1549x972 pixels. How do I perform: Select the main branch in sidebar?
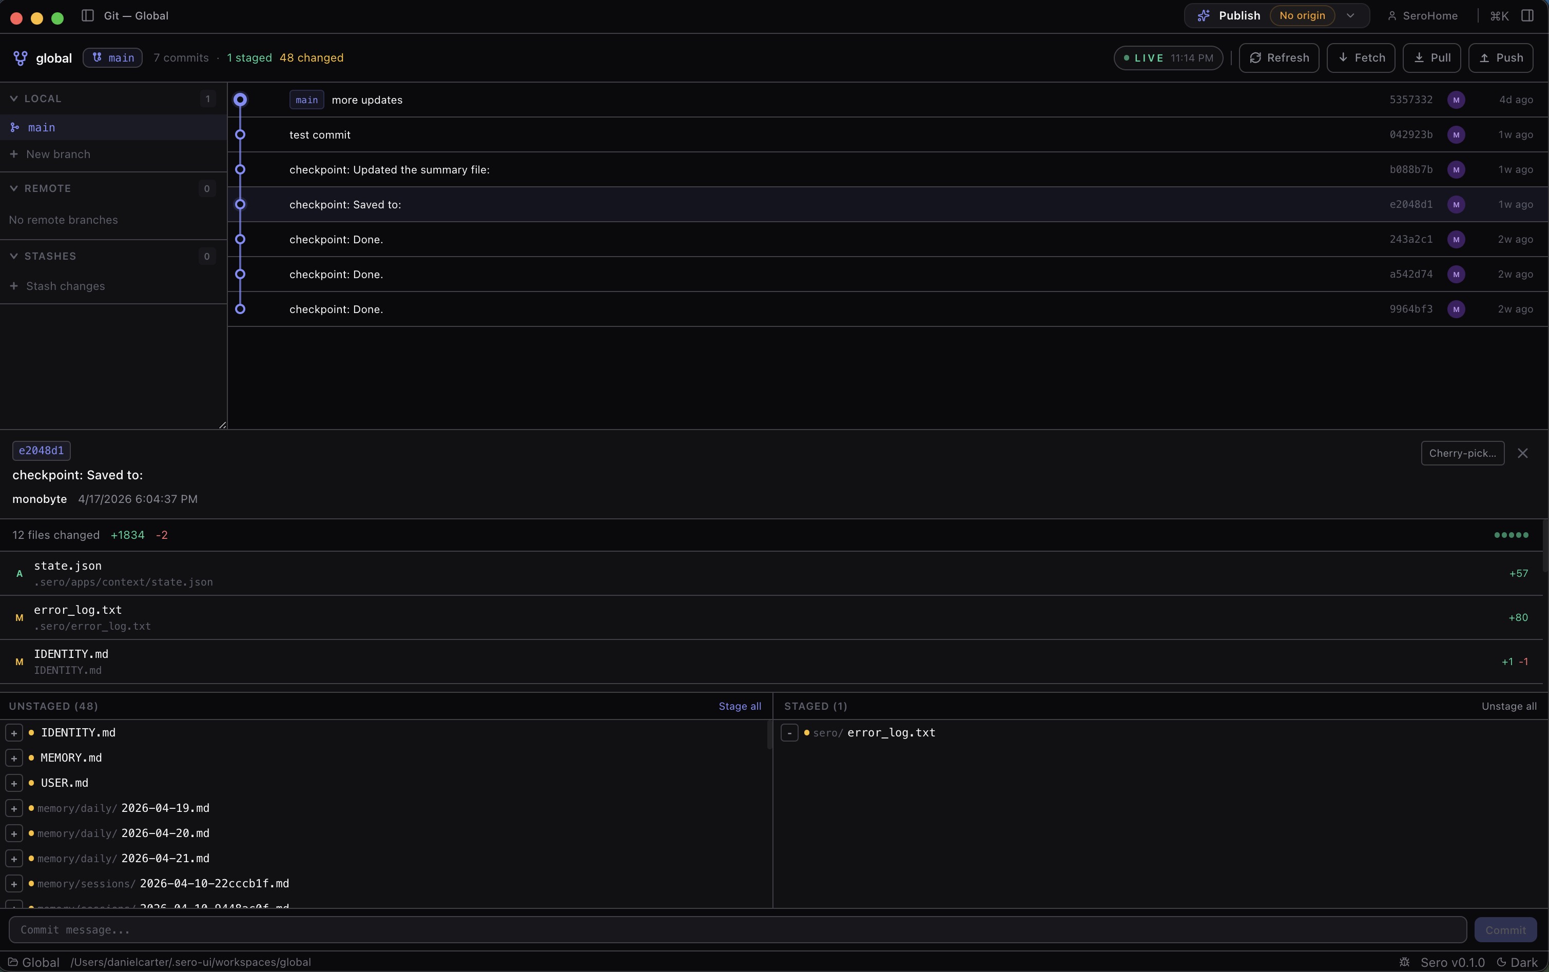point(42,127)
